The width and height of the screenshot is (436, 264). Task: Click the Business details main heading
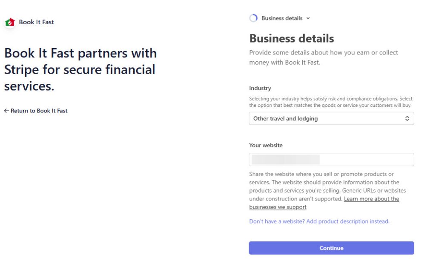coord(292,39)
